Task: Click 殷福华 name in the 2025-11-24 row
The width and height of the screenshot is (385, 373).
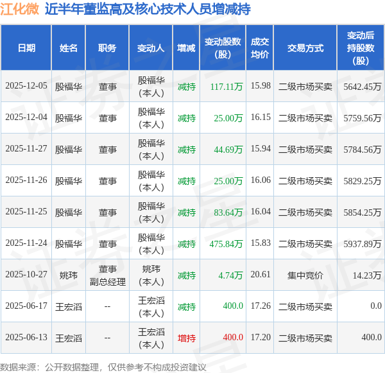Action: tap(69, 244)
